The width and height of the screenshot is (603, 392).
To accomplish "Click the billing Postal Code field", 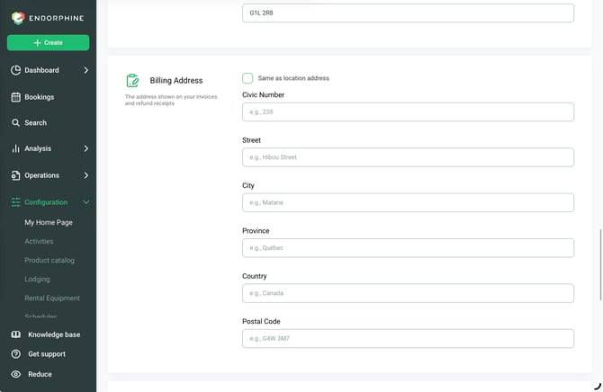I will 408,339.
